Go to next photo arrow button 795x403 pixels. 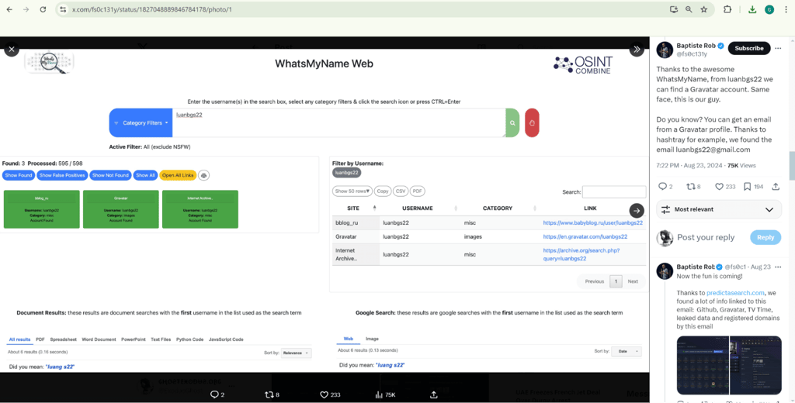(637, 211)
